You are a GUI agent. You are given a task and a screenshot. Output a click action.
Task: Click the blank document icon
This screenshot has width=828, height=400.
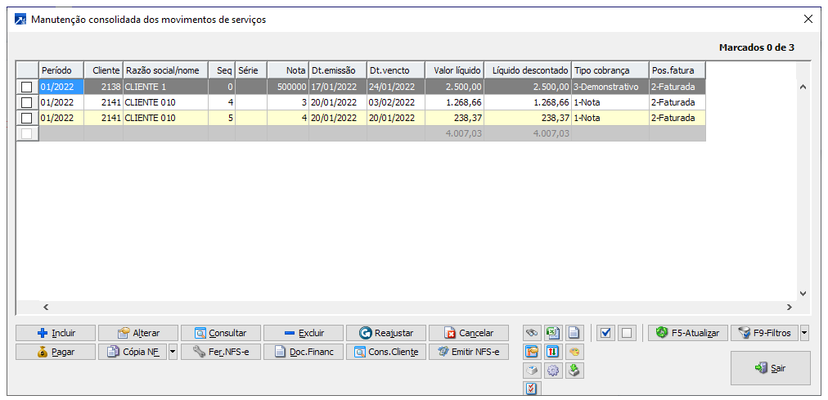pyautogui.click(x=574, y=333)
